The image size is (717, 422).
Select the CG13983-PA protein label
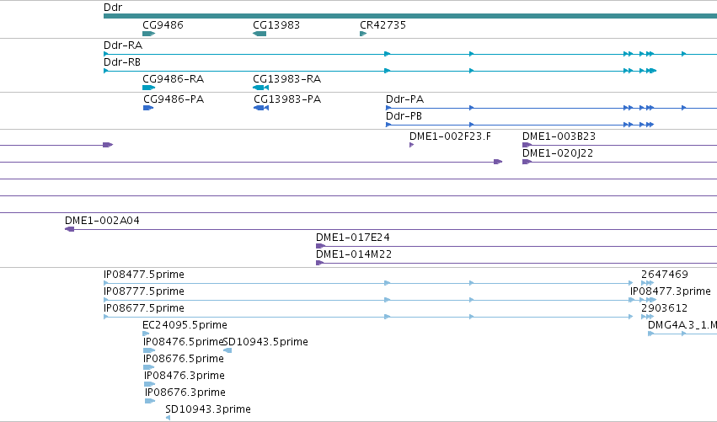pos(287,99)
